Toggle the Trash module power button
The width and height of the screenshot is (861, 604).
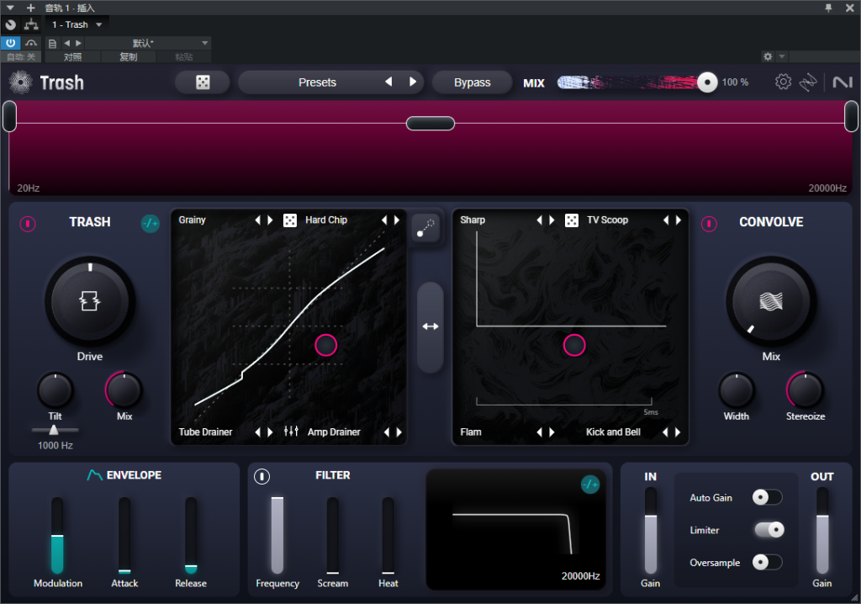[28, 224]
